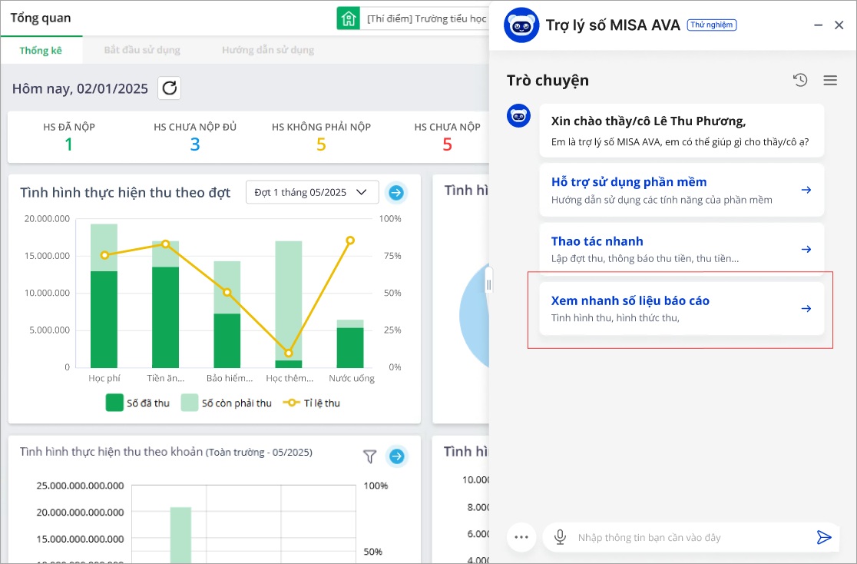Click arrow on Hỗ trợ sử dụng phần mềm card
The width and height of the screenshot is (857, 564).
click(806, 190)
